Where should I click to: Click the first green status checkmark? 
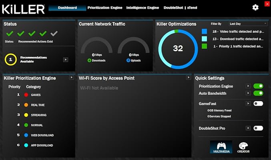[10, 33]
